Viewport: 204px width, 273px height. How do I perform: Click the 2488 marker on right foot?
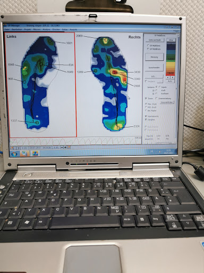(125, 82)
